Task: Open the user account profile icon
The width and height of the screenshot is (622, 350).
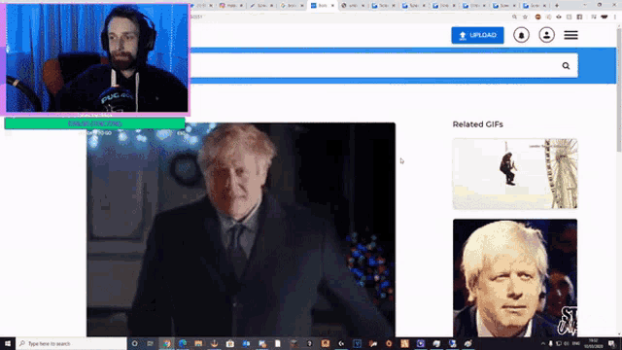Action: click(546, 35)
